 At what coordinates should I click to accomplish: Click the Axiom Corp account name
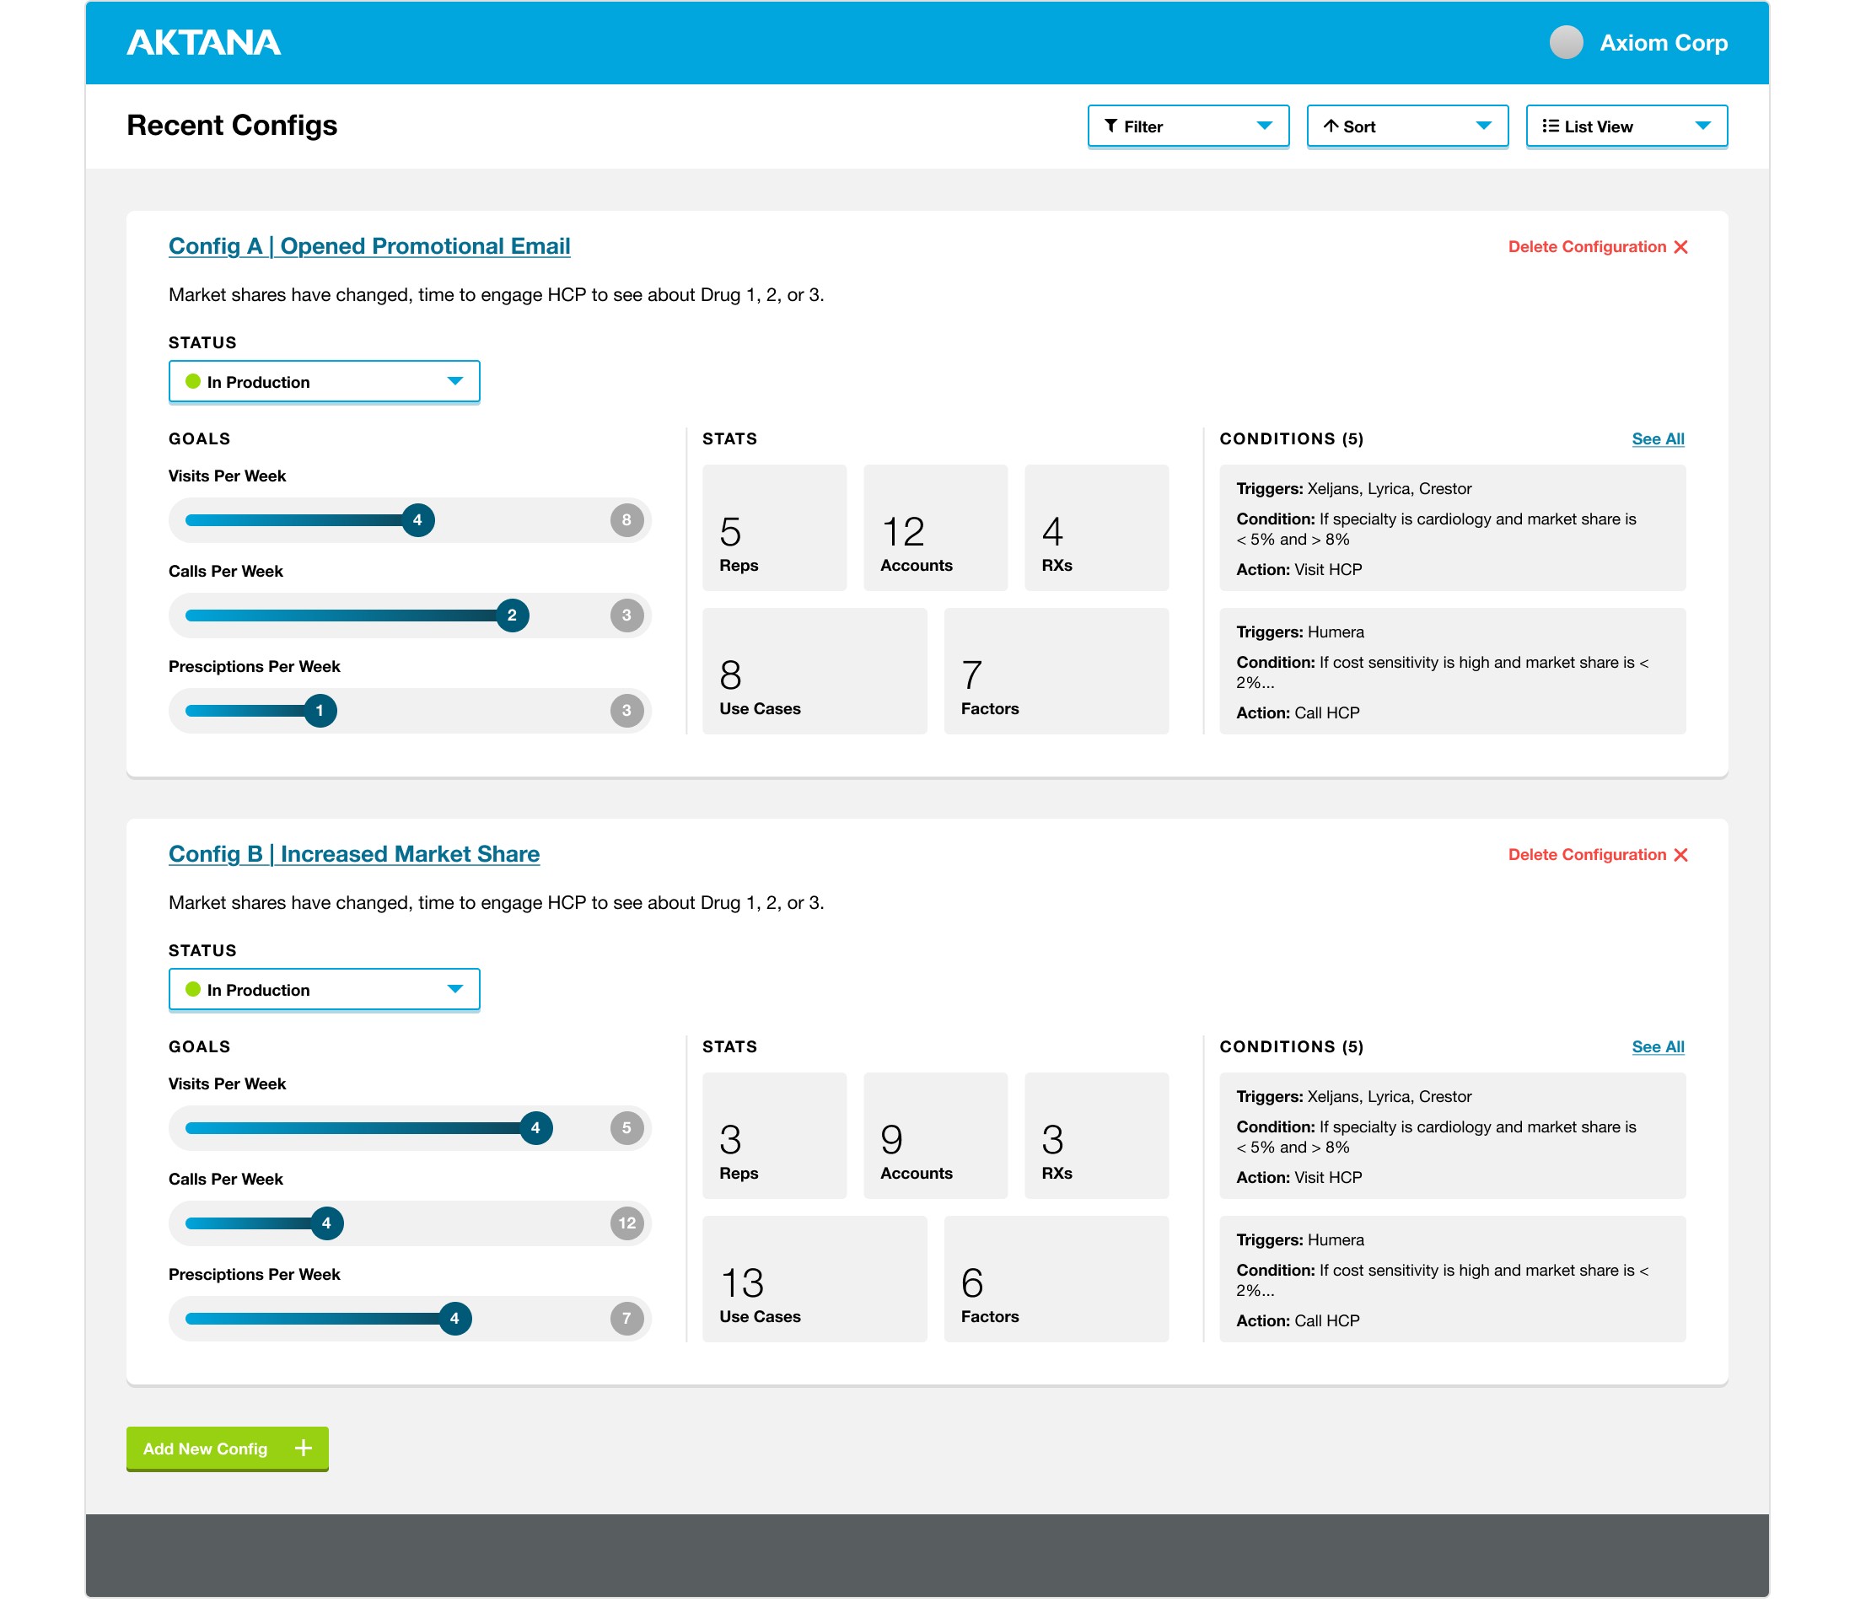point(1664,43)
